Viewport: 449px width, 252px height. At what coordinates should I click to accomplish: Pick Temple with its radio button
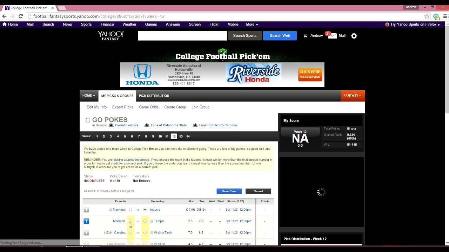pyautogui.click(x=145, y=221)
